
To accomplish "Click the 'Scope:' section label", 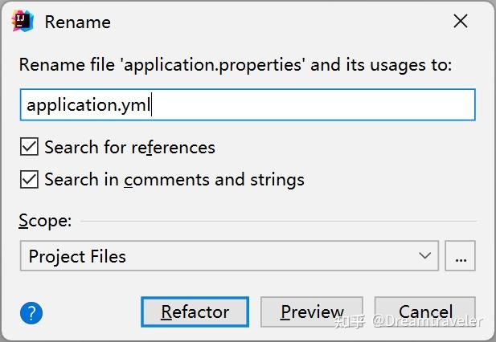I will 45,220.
